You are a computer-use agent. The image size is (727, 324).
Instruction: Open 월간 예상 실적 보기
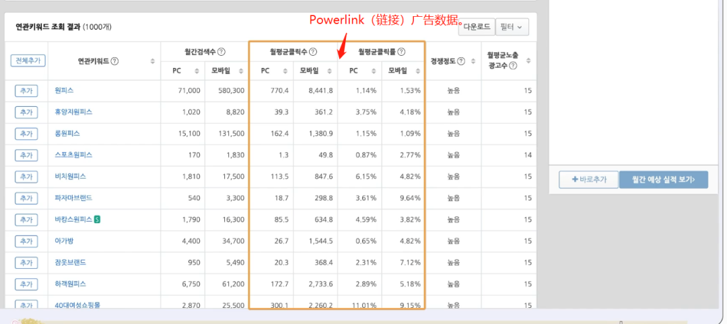point(664,179)
